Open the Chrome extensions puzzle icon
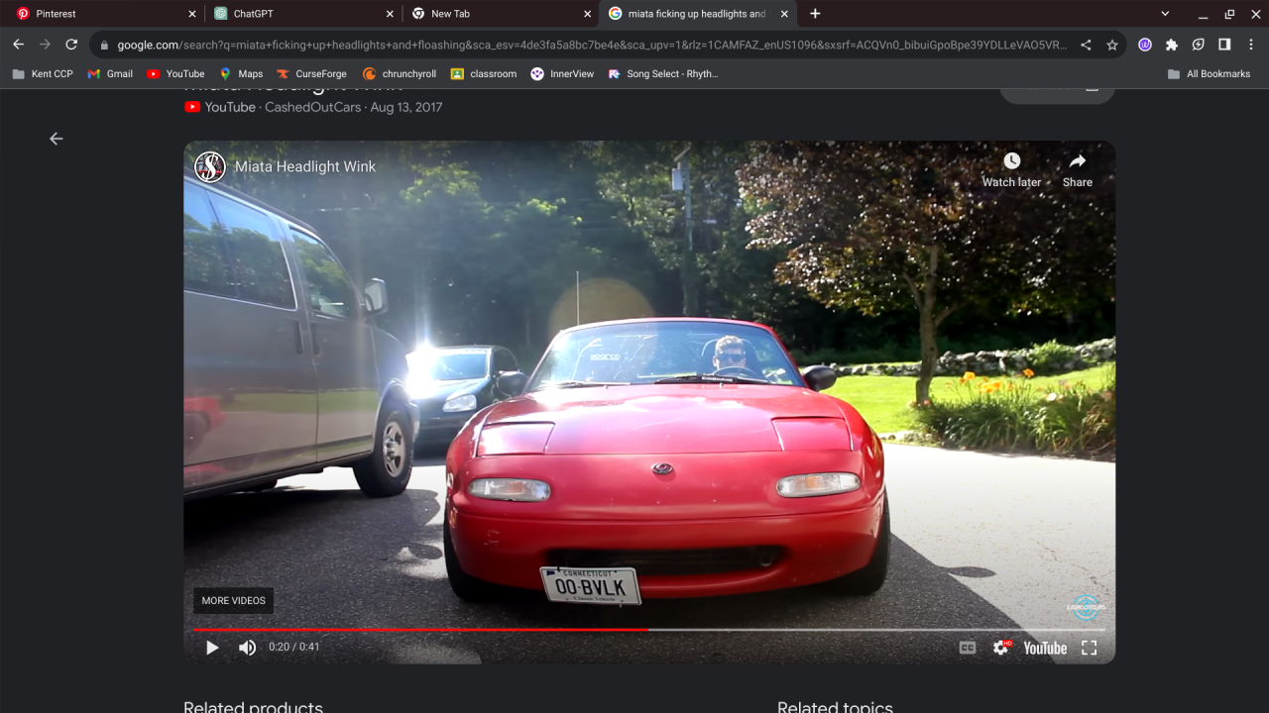 [1172, 45]
